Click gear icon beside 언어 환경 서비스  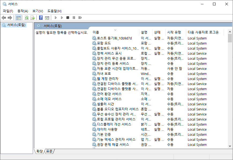(94, 94)
